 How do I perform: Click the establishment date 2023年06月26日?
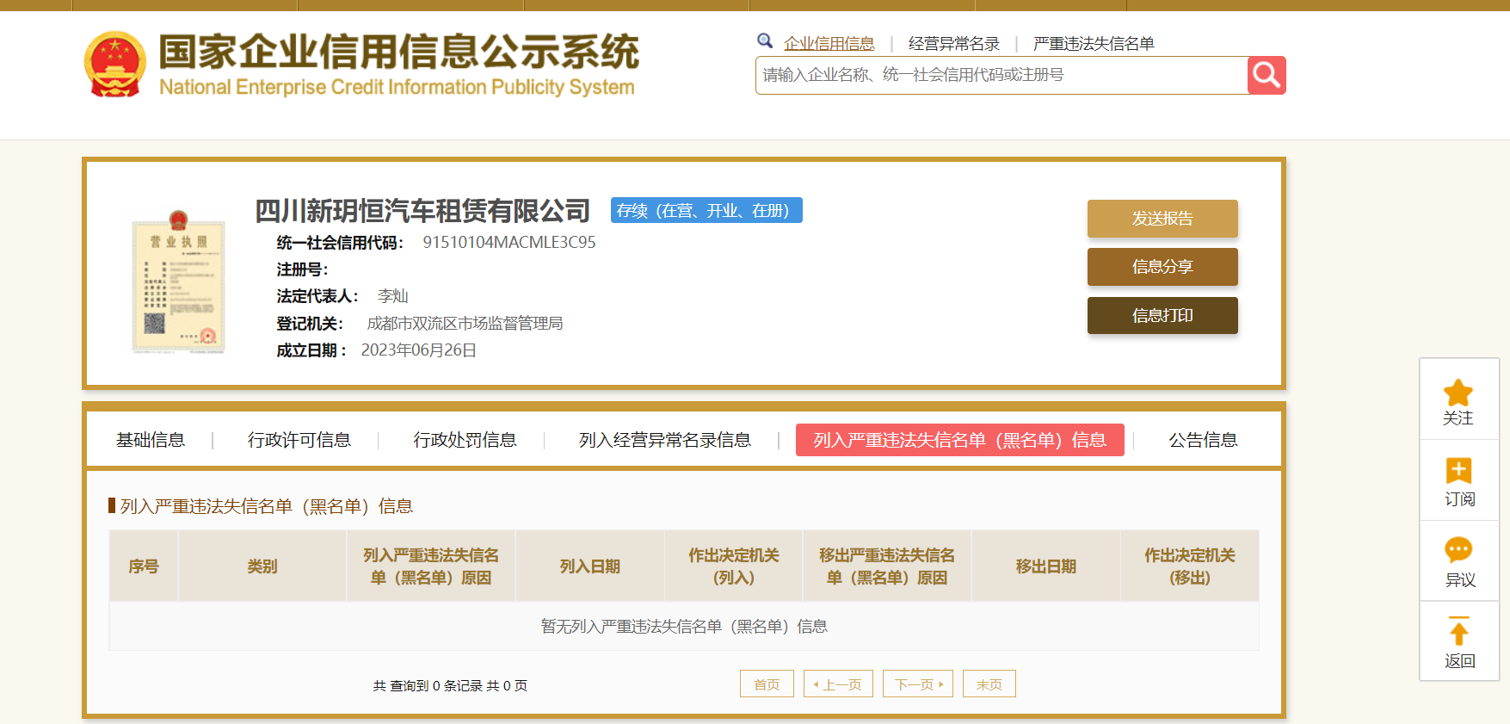tap(419, 350)
